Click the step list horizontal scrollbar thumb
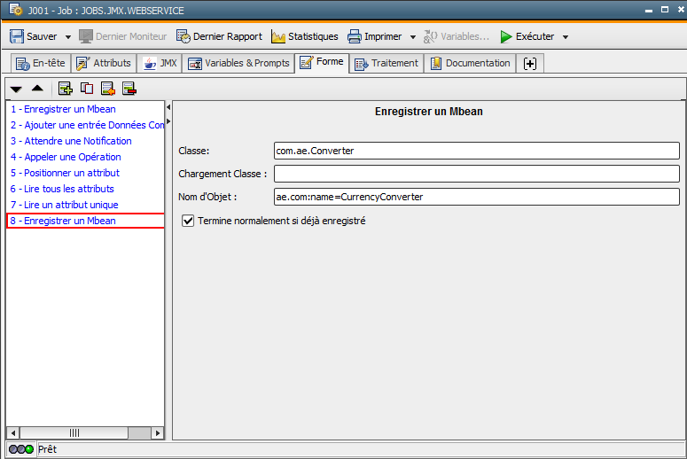This screenshot has height=459, width=687. (74, 432)
